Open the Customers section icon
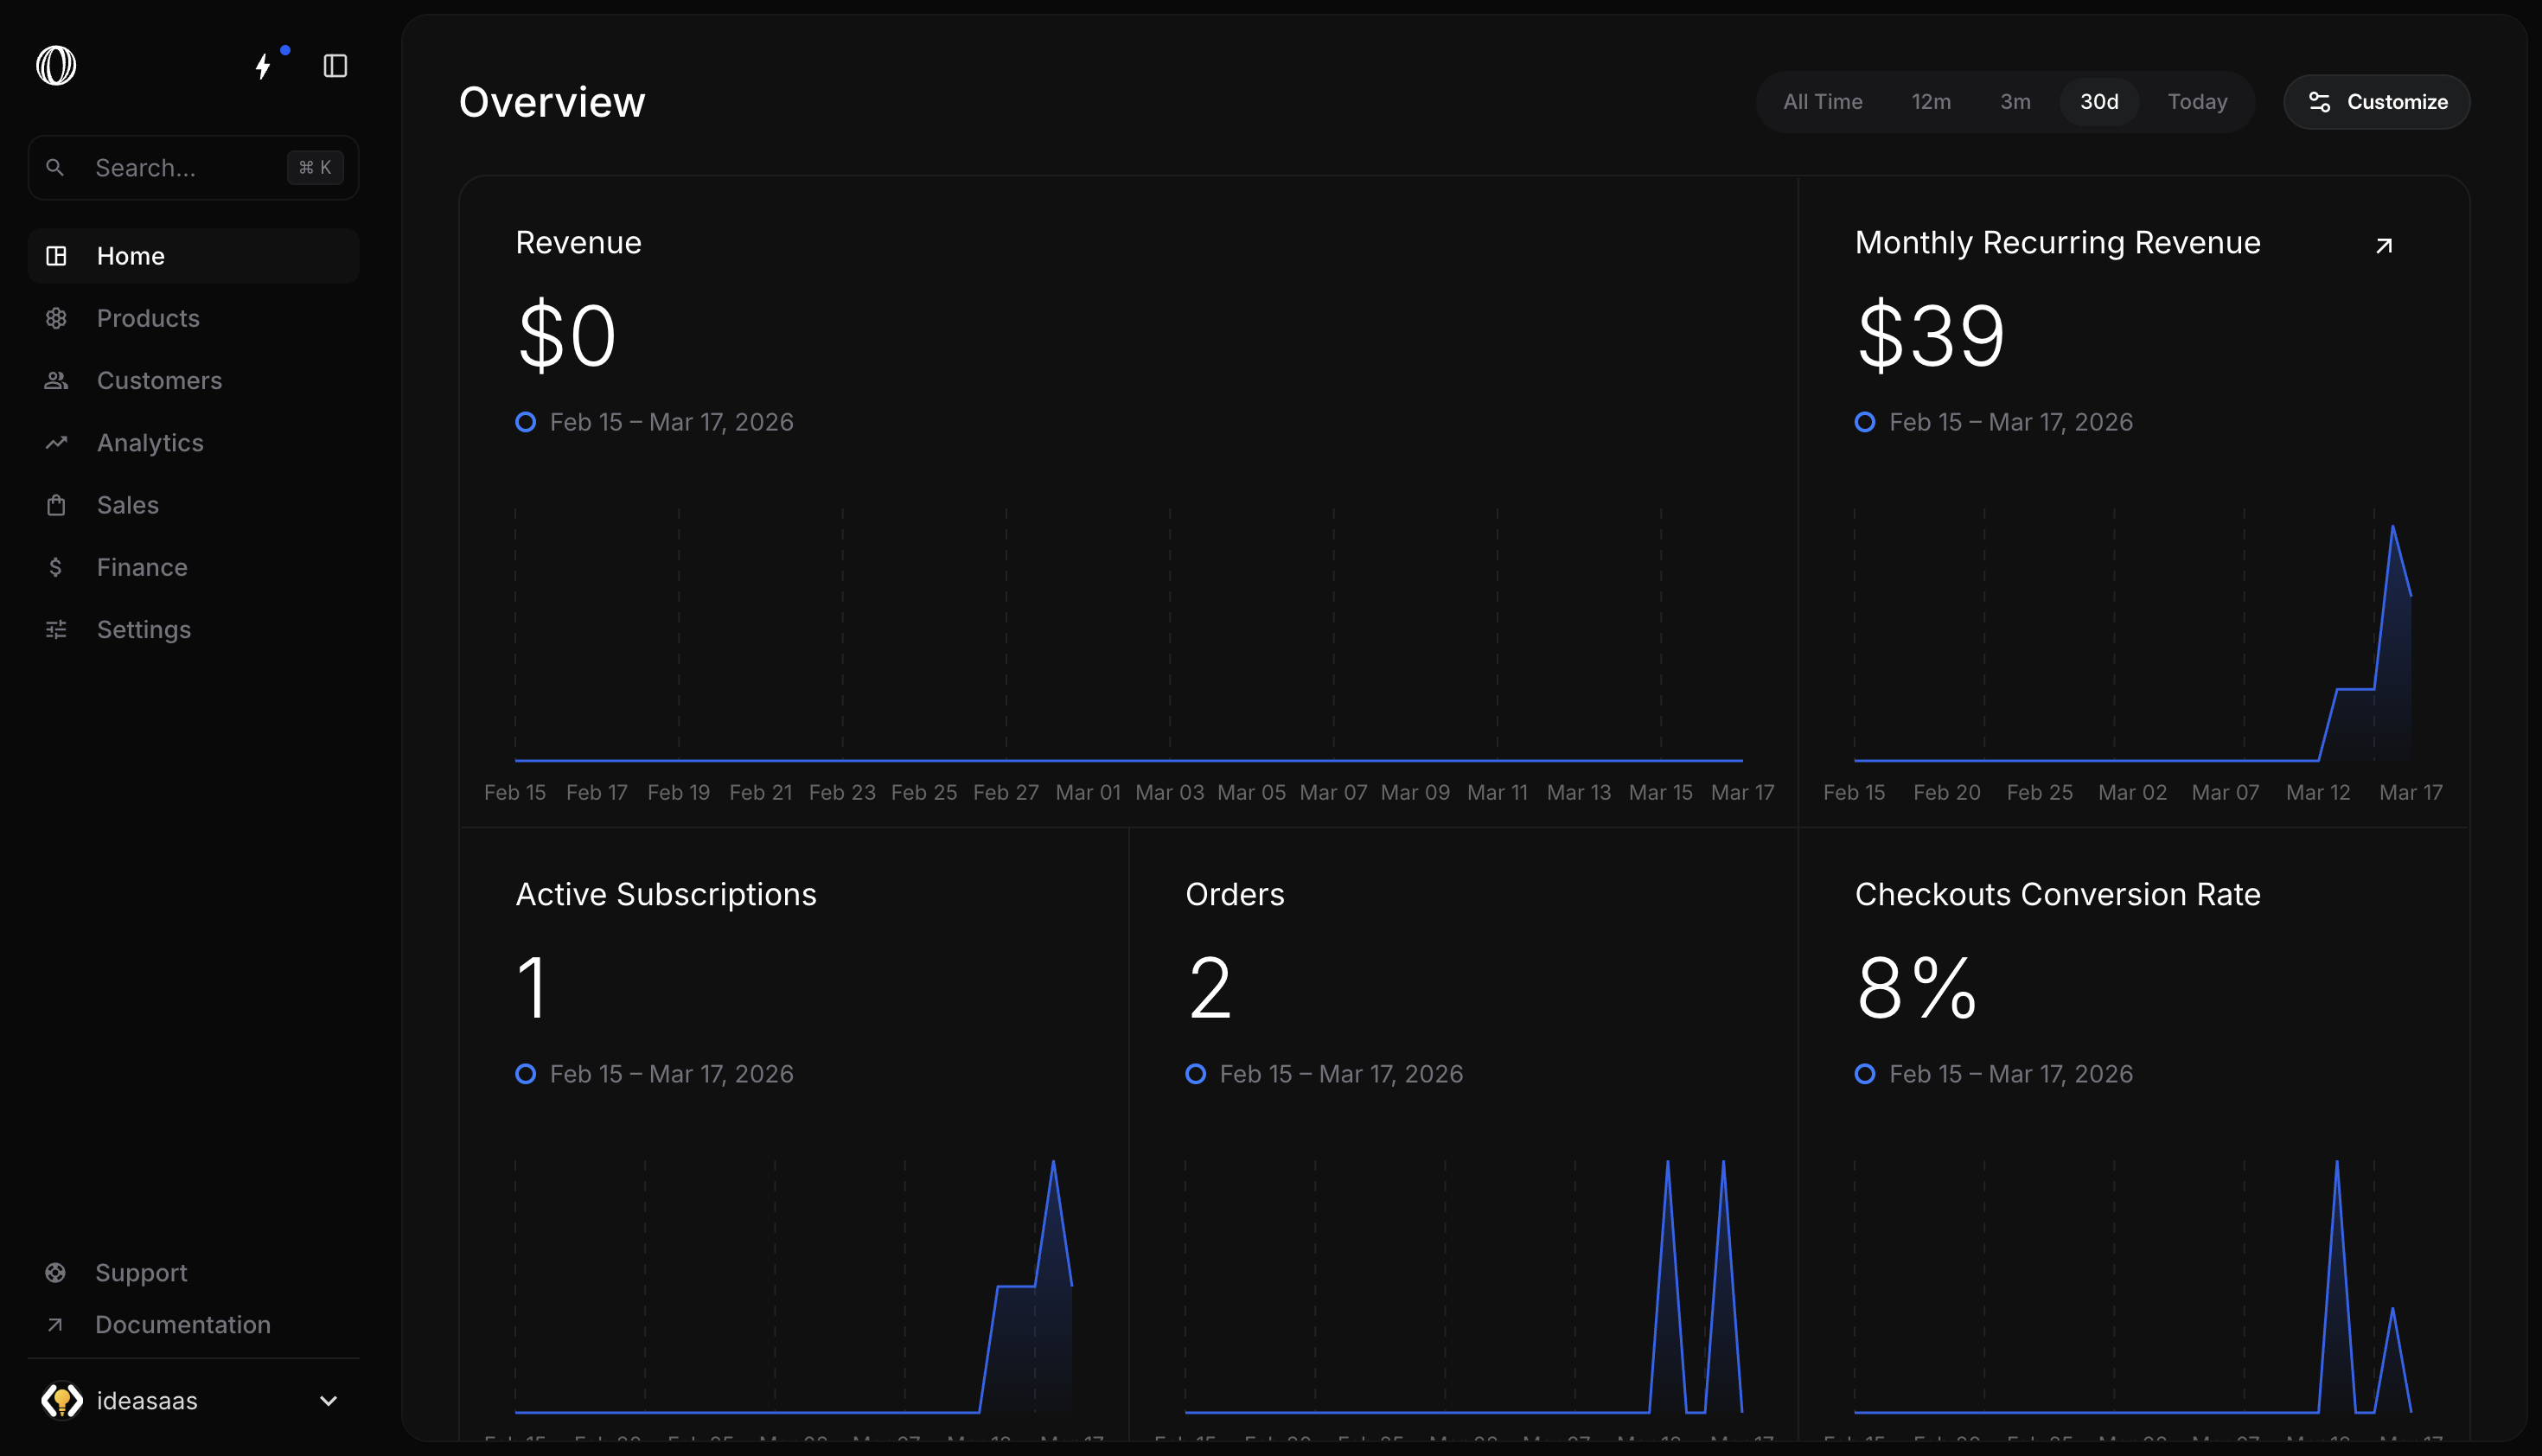 [x=56, y=381]
